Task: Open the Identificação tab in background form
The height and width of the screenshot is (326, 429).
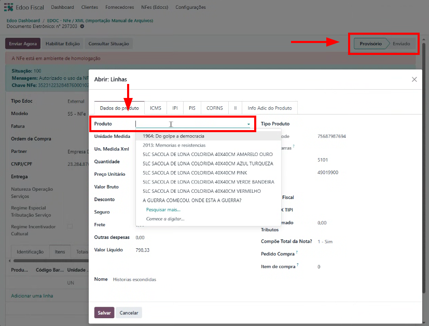Action: pyautogui.click(x=30, y=252)
